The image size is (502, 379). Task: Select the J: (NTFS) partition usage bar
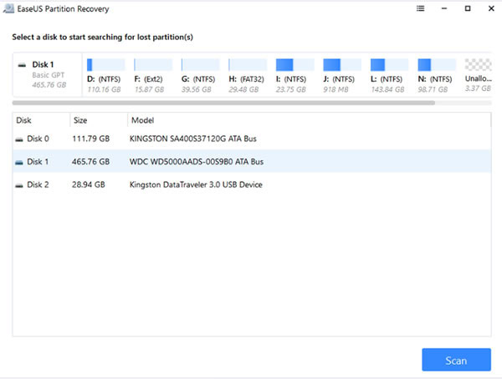[x=342, y=65]
